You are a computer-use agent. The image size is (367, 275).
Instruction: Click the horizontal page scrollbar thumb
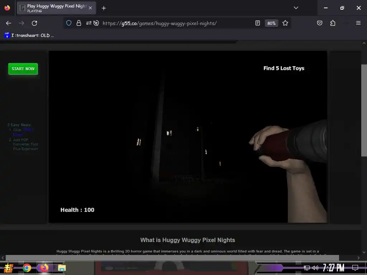172,258
